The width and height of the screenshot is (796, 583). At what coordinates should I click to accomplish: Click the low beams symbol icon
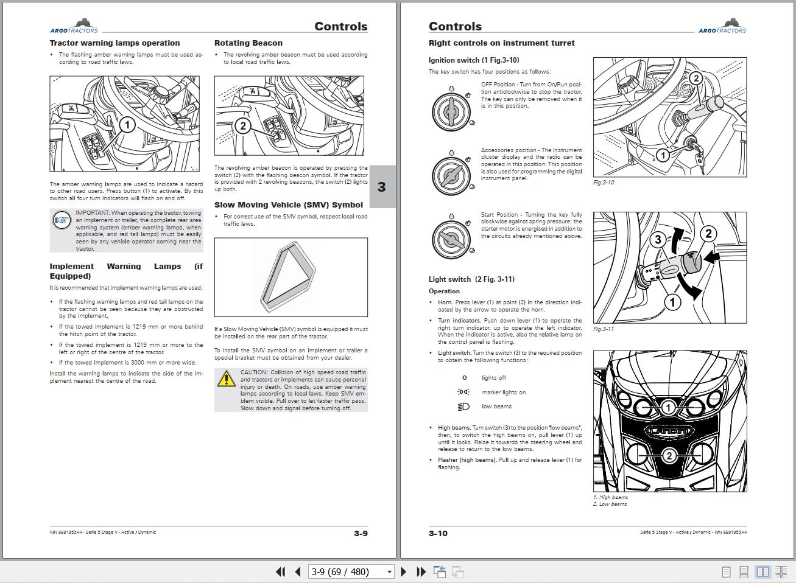tap(463, 407)
